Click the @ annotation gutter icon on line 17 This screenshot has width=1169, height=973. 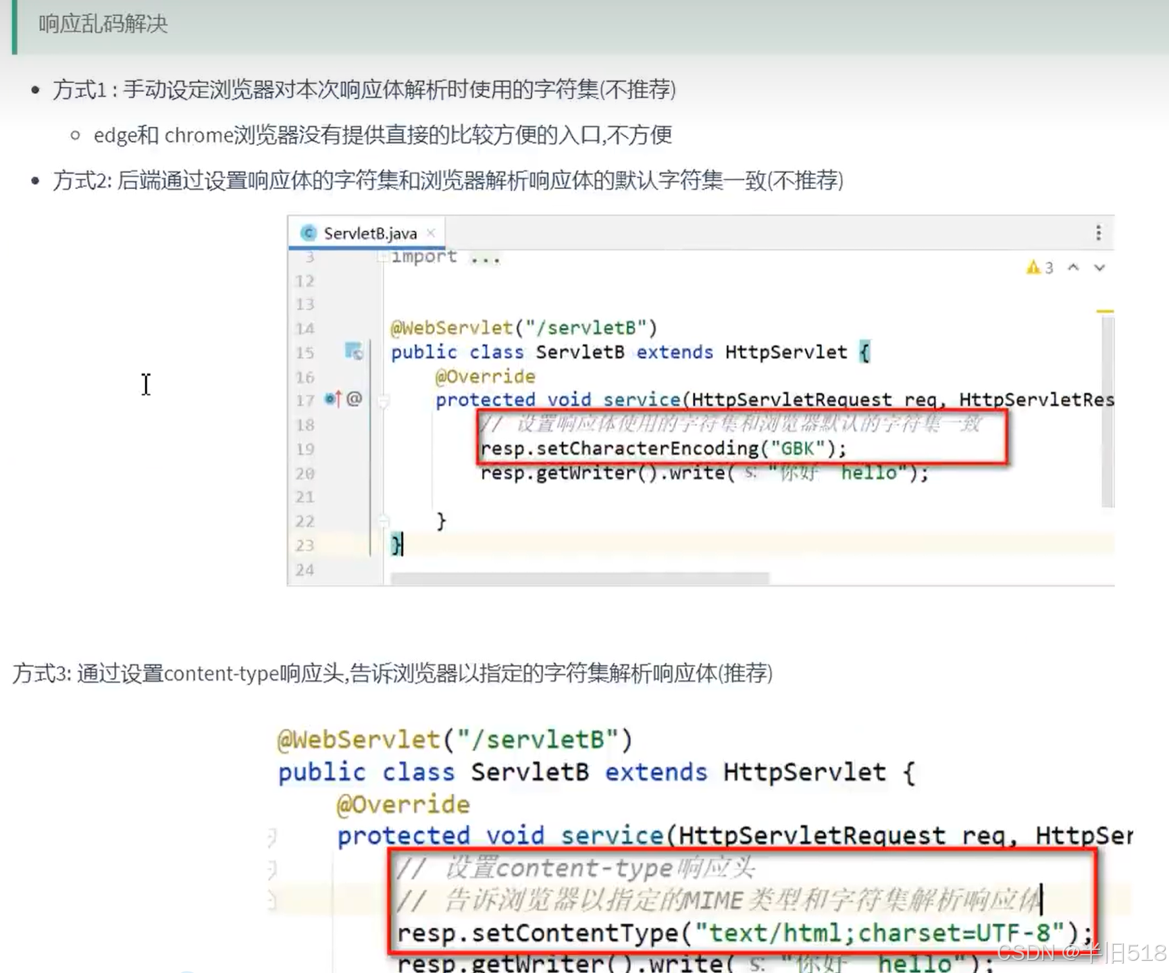[355, 399]
